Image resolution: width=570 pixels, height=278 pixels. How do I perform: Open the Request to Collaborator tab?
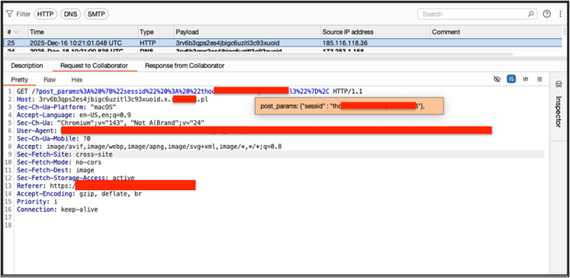tap(94, 66)
